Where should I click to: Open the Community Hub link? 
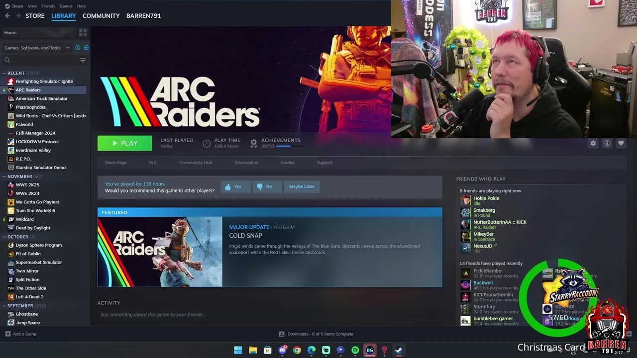(x=196, y=163)
